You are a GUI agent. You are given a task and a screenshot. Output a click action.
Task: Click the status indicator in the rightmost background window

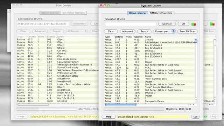click(212, 24)
